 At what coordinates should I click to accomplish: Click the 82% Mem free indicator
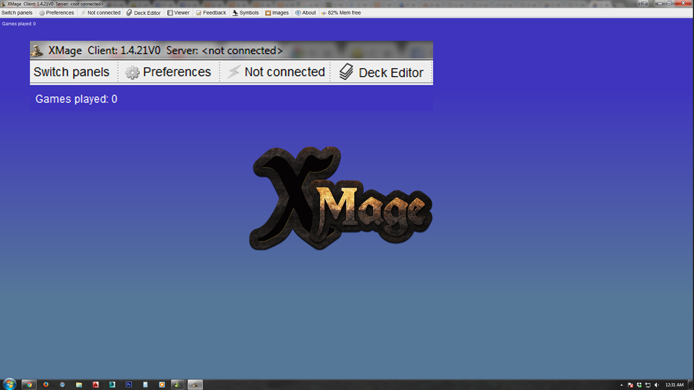[341, 13]
